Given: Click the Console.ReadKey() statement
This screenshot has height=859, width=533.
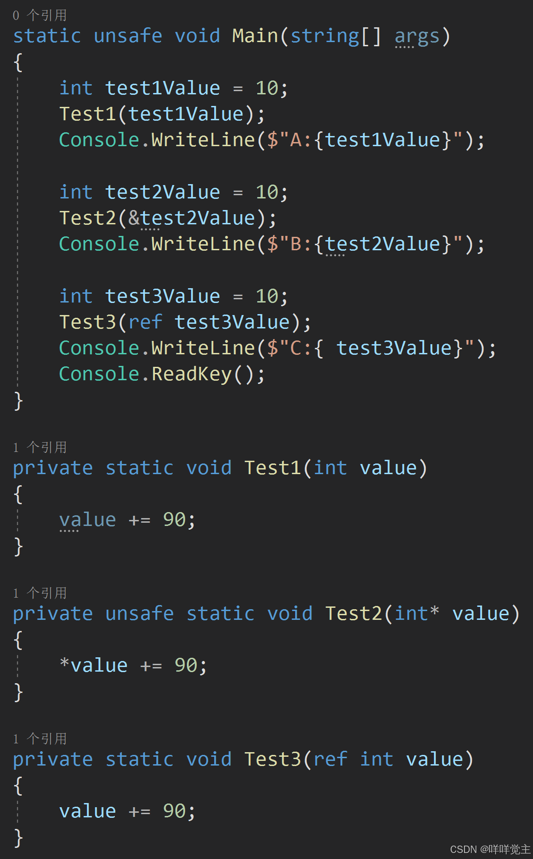Looking at the screenshot, I should (162, 374).
